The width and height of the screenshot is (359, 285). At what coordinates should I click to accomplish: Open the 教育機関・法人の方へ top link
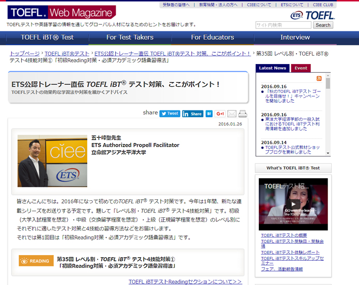click(x=218, y=5)
